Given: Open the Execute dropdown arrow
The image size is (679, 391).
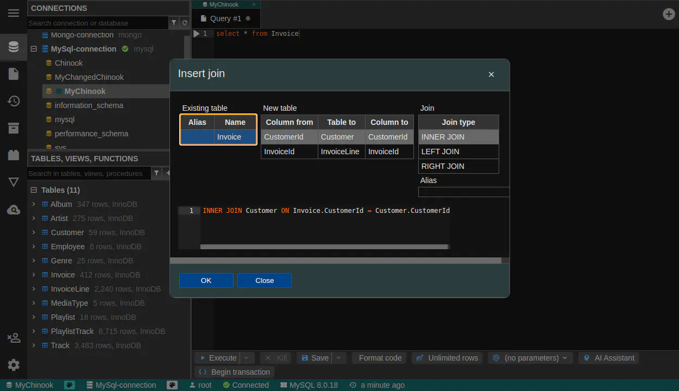Looking at the screenshot, I should pos(247,358).
